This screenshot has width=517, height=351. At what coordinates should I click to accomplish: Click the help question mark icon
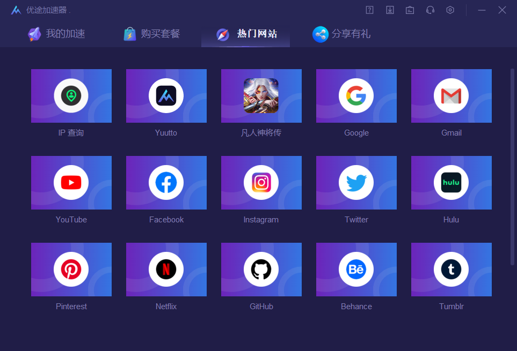tap(369, 10)
